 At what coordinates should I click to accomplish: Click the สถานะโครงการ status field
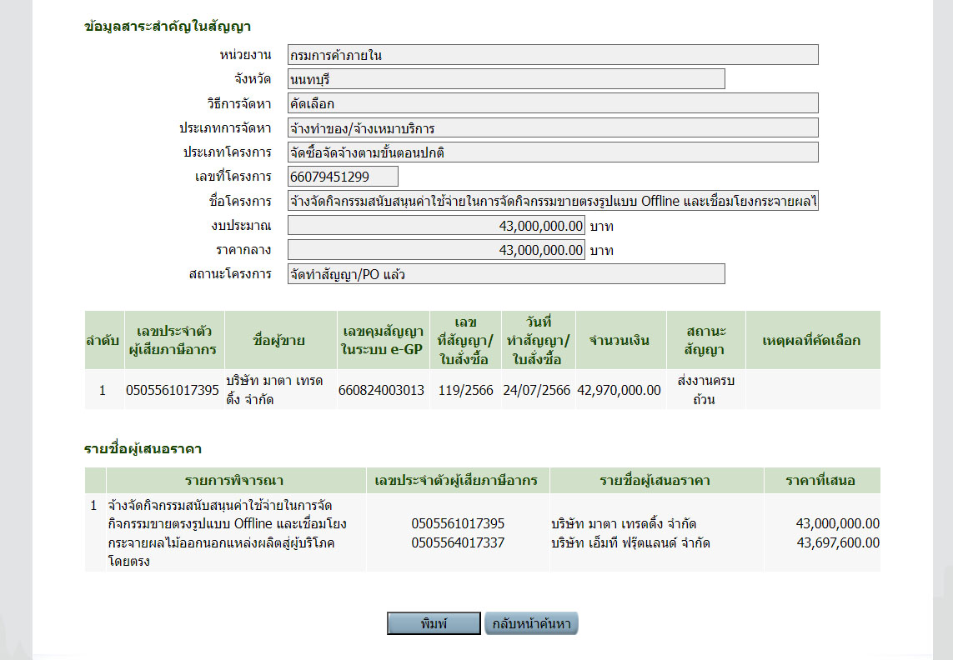[505, 274]
